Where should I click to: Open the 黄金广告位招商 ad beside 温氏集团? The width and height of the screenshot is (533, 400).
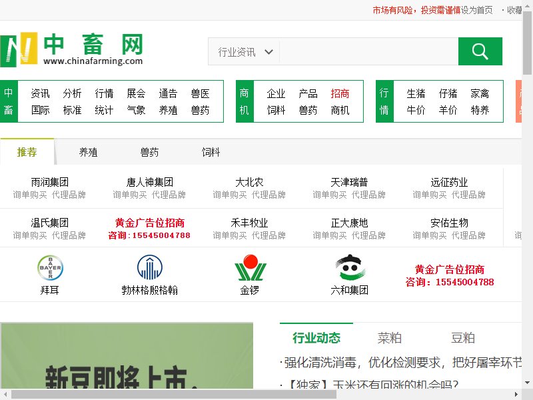tap(149, 229)
